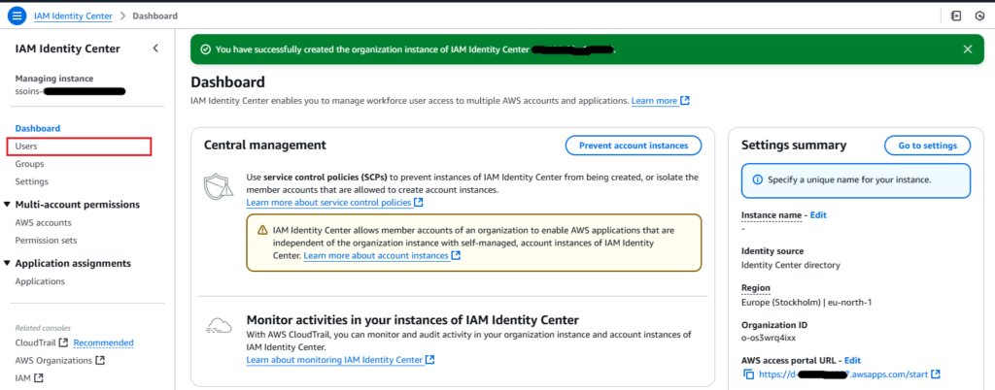The image size is (995, 390).
Task: Open the CloudShell icon in top bar
Action: click(956, 16)
